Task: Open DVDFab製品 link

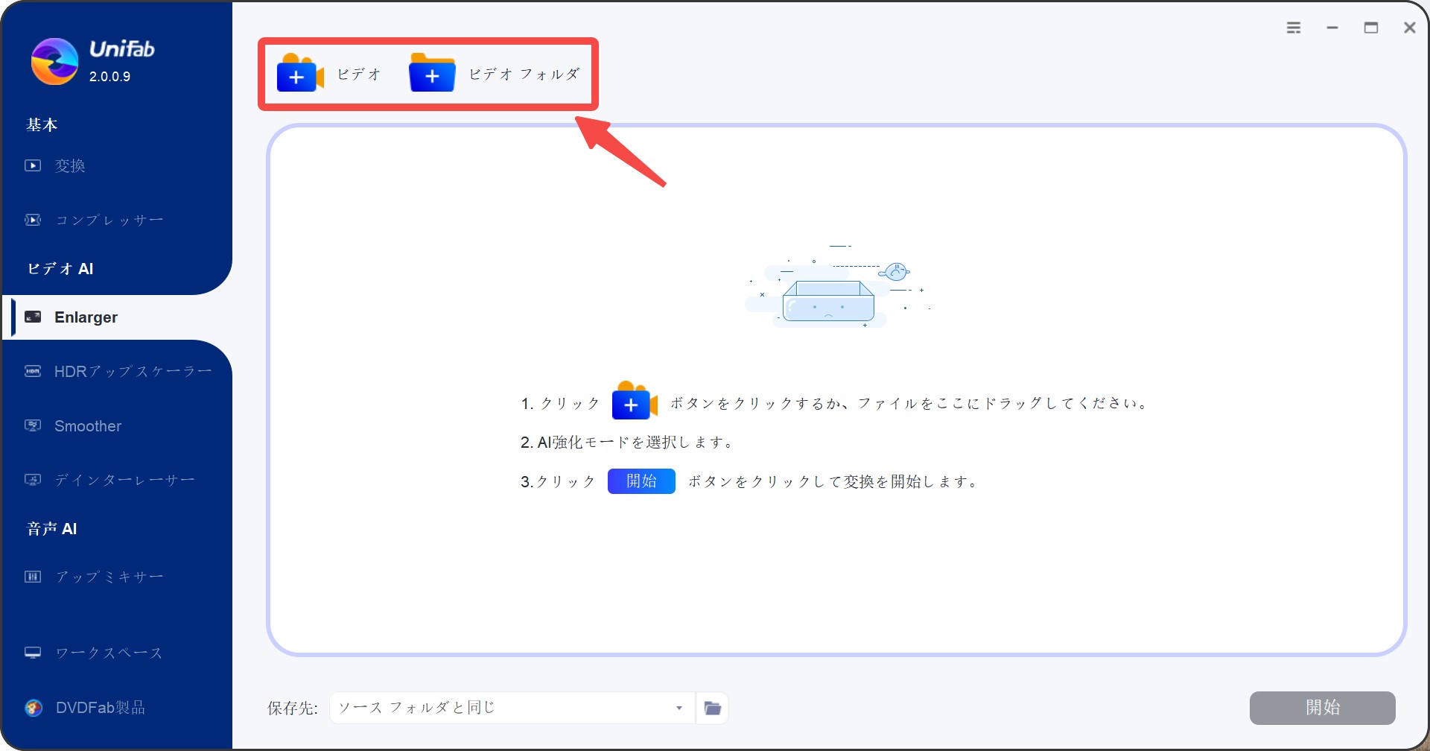Action: click(101, 708)
